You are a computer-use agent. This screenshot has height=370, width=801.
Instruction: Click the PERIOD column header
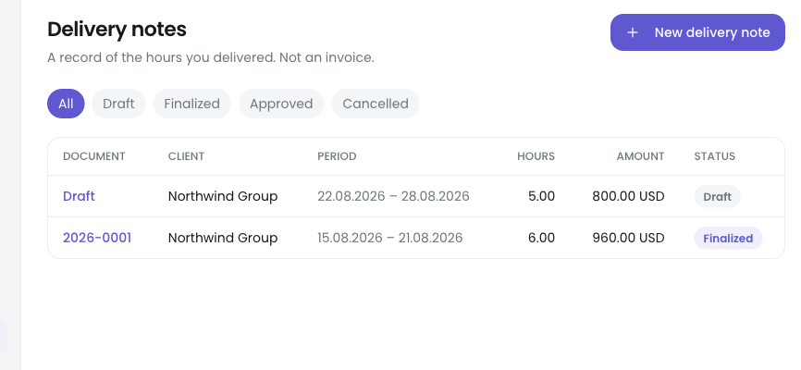(338, 156)
